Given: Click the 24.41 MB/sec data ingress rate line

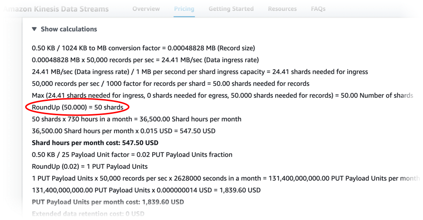Looking at the screenshot, I should [145, 60].
